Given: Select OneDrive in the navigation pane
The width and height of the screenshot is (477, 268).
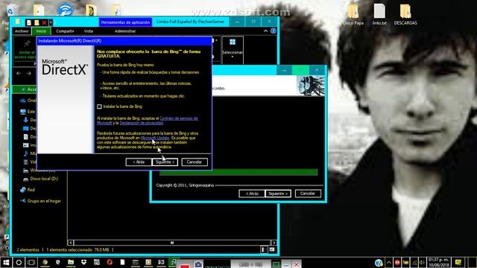Looking at the screenshot, I should point(28,100).
